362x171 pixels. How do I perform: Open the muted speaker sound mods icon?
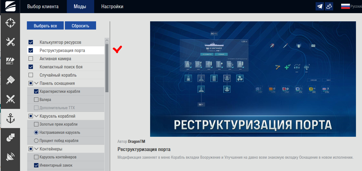click(10, 157)
